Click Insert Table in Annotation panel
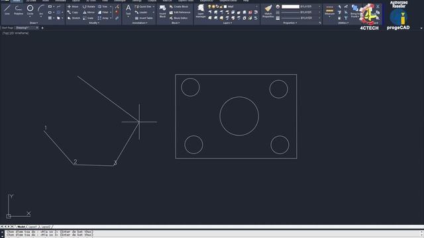This screenshot has height=238, width=424. pos(144,18)
